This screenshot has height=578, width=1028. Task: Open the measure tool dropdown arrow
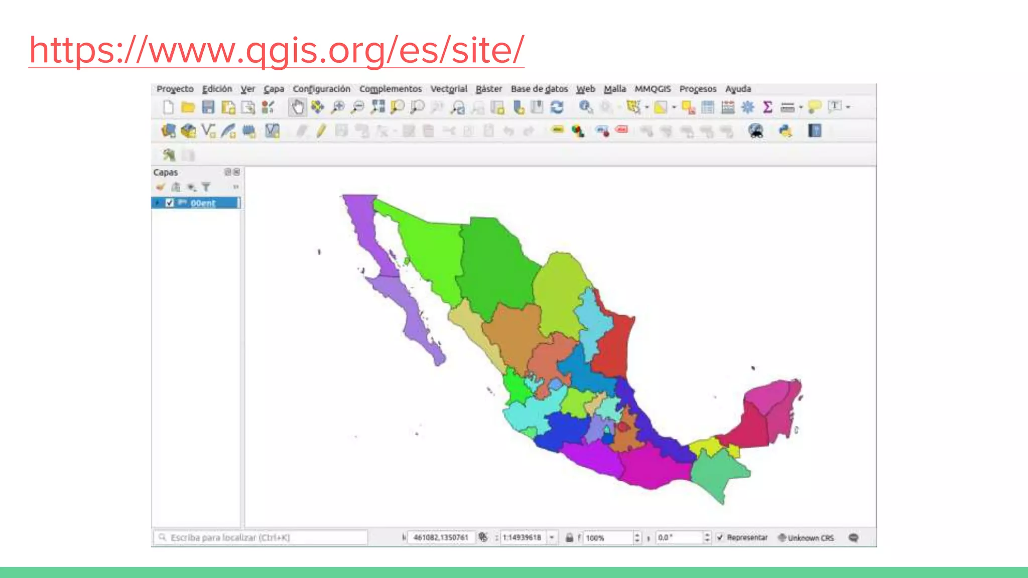pyautogui.click(x=801, y=107)
